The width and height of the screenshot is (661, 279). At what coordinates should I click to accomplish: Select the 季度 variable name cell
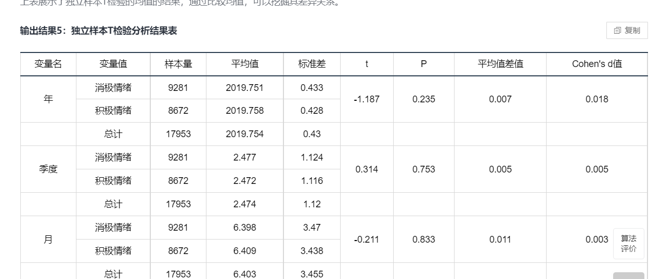point(48,169)
